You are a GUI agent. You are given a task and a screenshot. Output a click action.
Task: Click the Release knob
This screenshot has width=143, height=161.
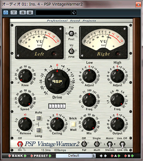point(25,124)
